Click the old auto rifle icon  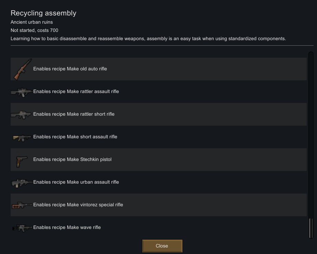pyautogui.click(x=22, y=69)
